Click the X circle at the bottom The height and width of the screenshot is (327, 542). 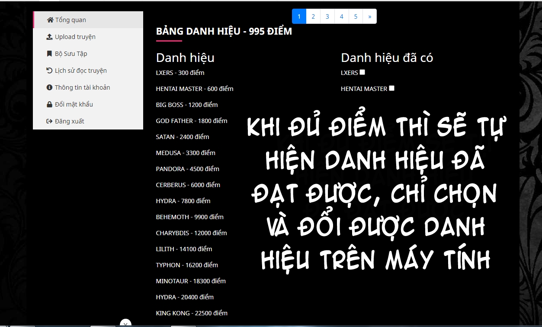(x=125, y=324)
